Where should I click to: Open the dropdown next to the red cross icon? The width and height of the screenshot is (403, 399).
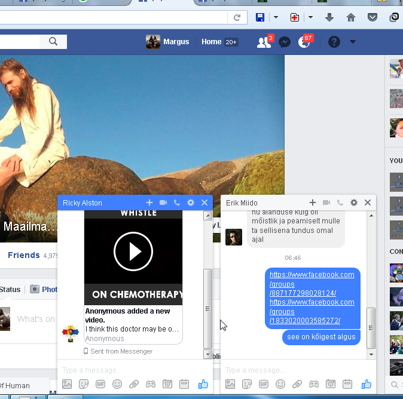pyautogui.click(x=310, y=17)
